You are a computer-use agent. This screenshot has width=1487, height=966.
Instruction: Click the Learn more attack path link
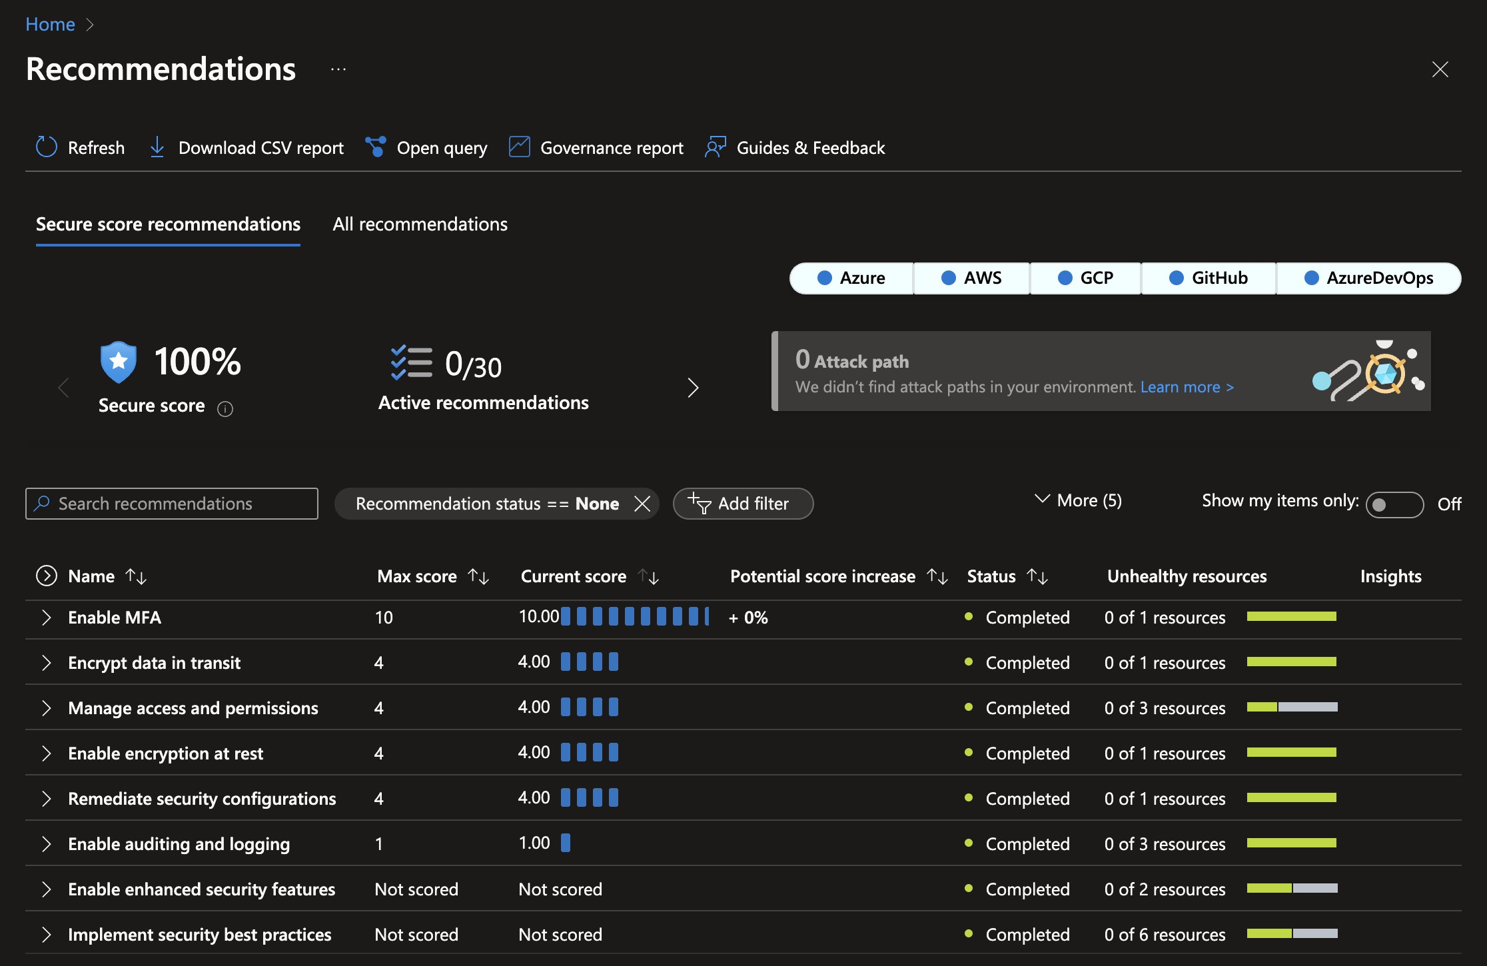pyautogui.click(x=1187, y=387)
